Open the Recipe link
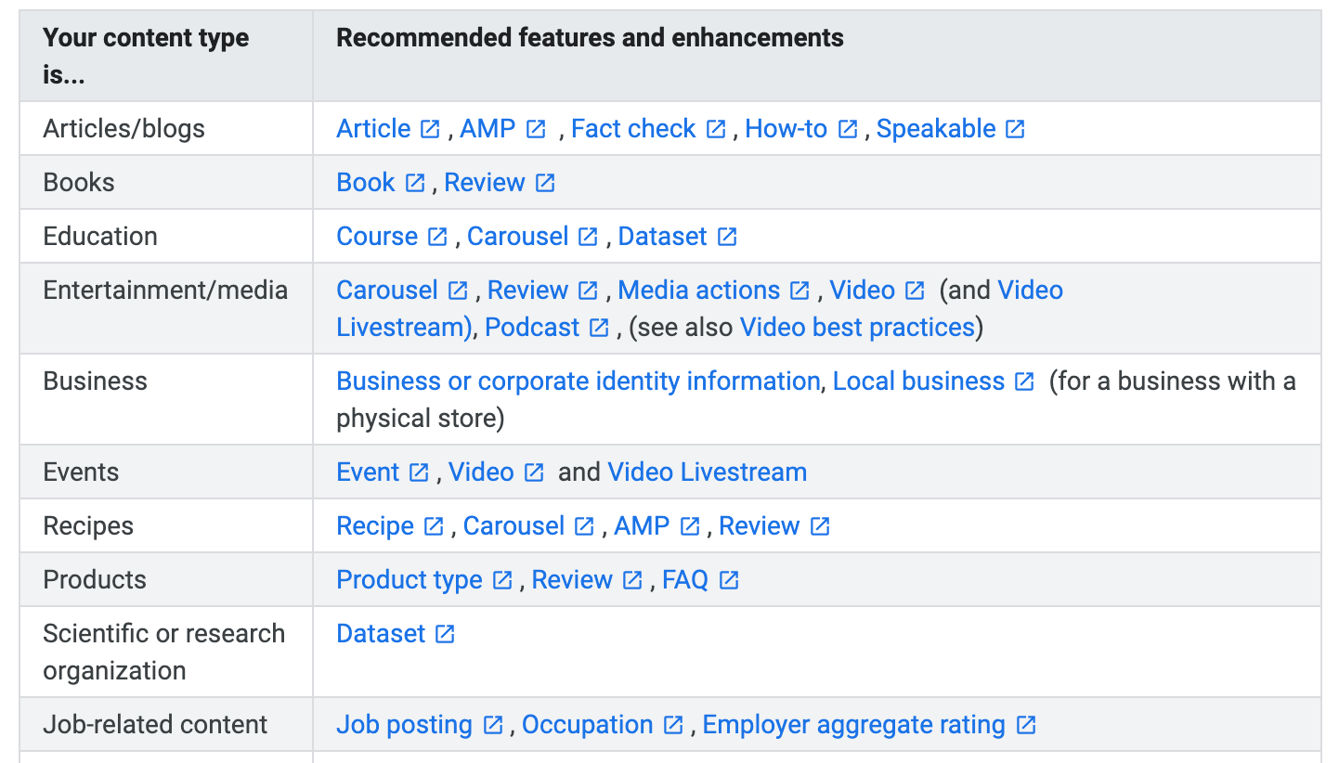 [375, 526]
